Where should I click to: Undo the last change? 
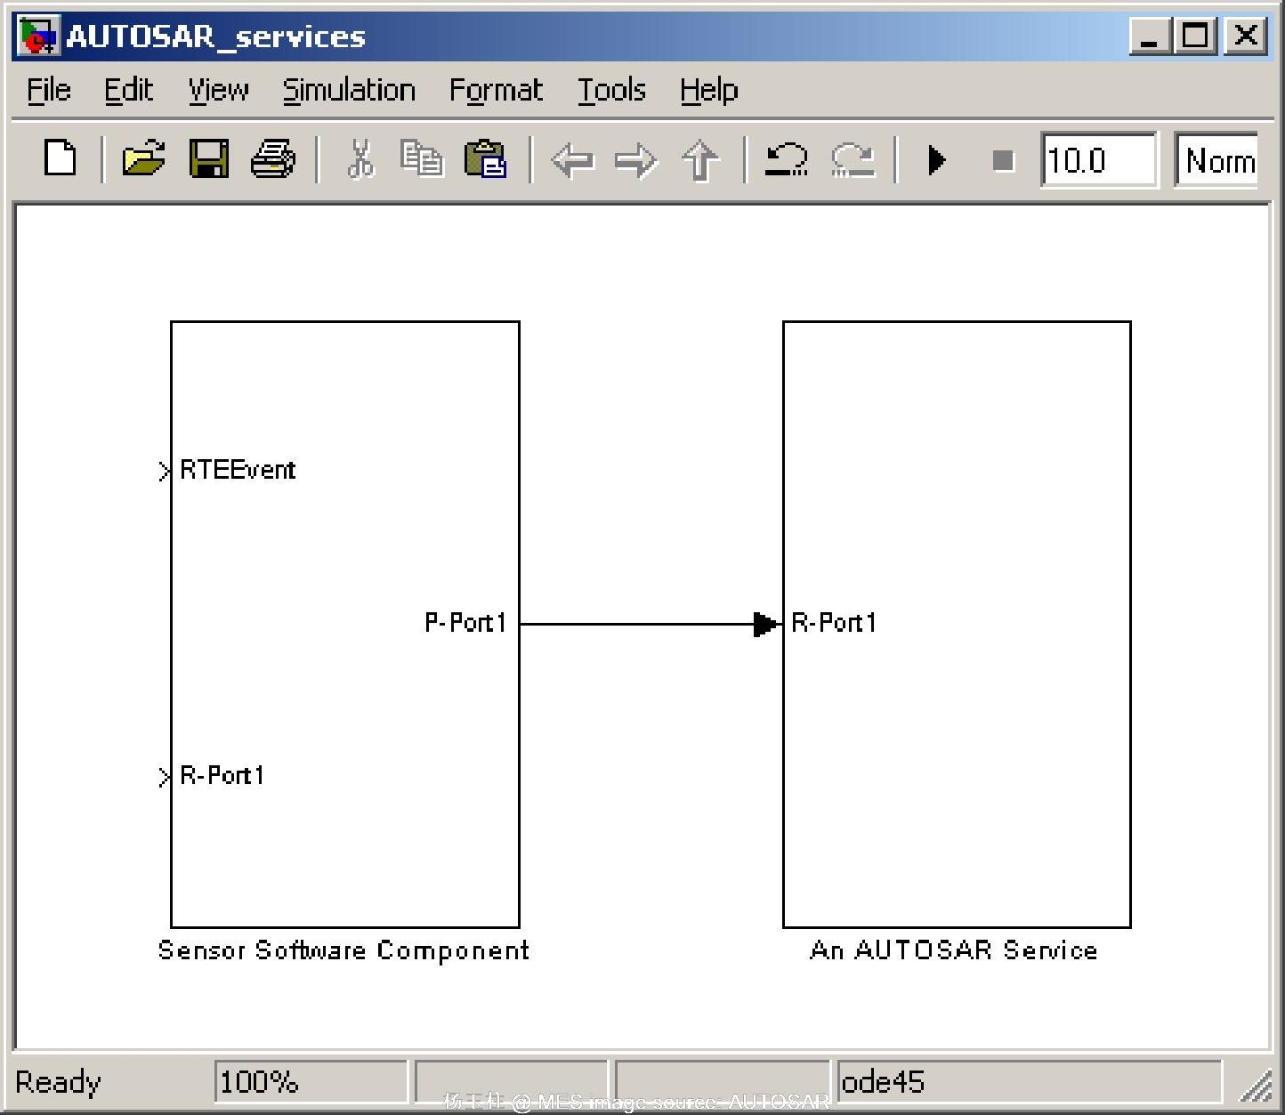(787, 160)
